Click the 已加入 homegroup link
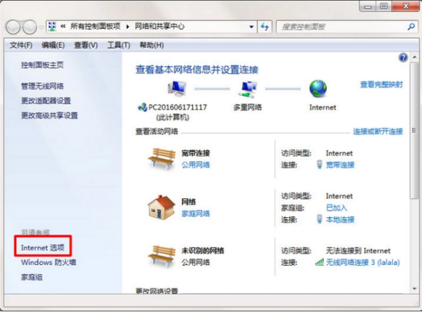This screenshot has height=312, width=422. [336, 207]
